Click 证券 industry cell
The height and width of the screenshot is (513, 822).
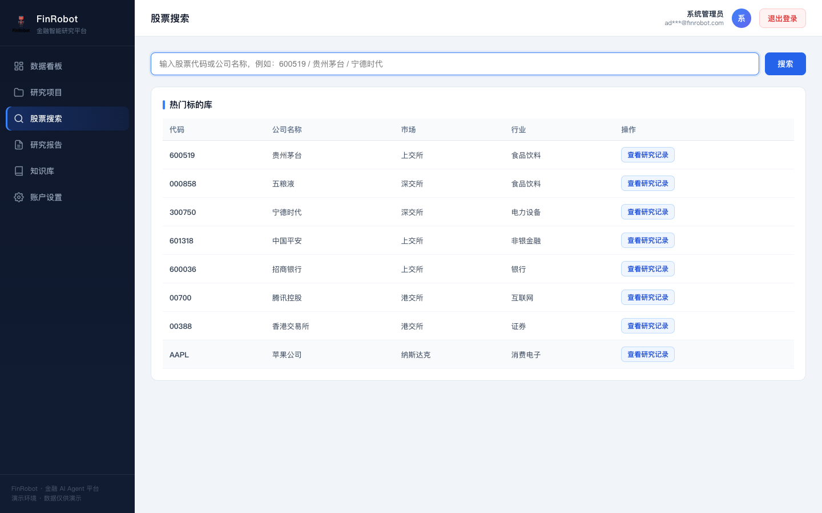point(519,326)
